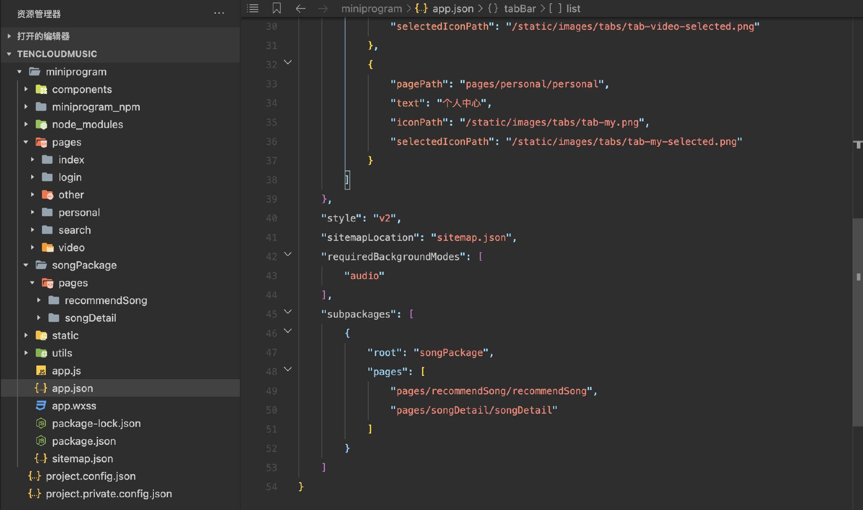Collapse the songPackage folder arrow
The width and height of the screenshot is (863, 510).
click(26, 265)
